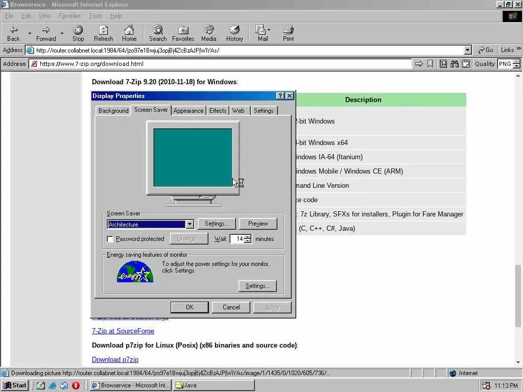Switch to the Settings tab in Display Properties

click(264, 111)
